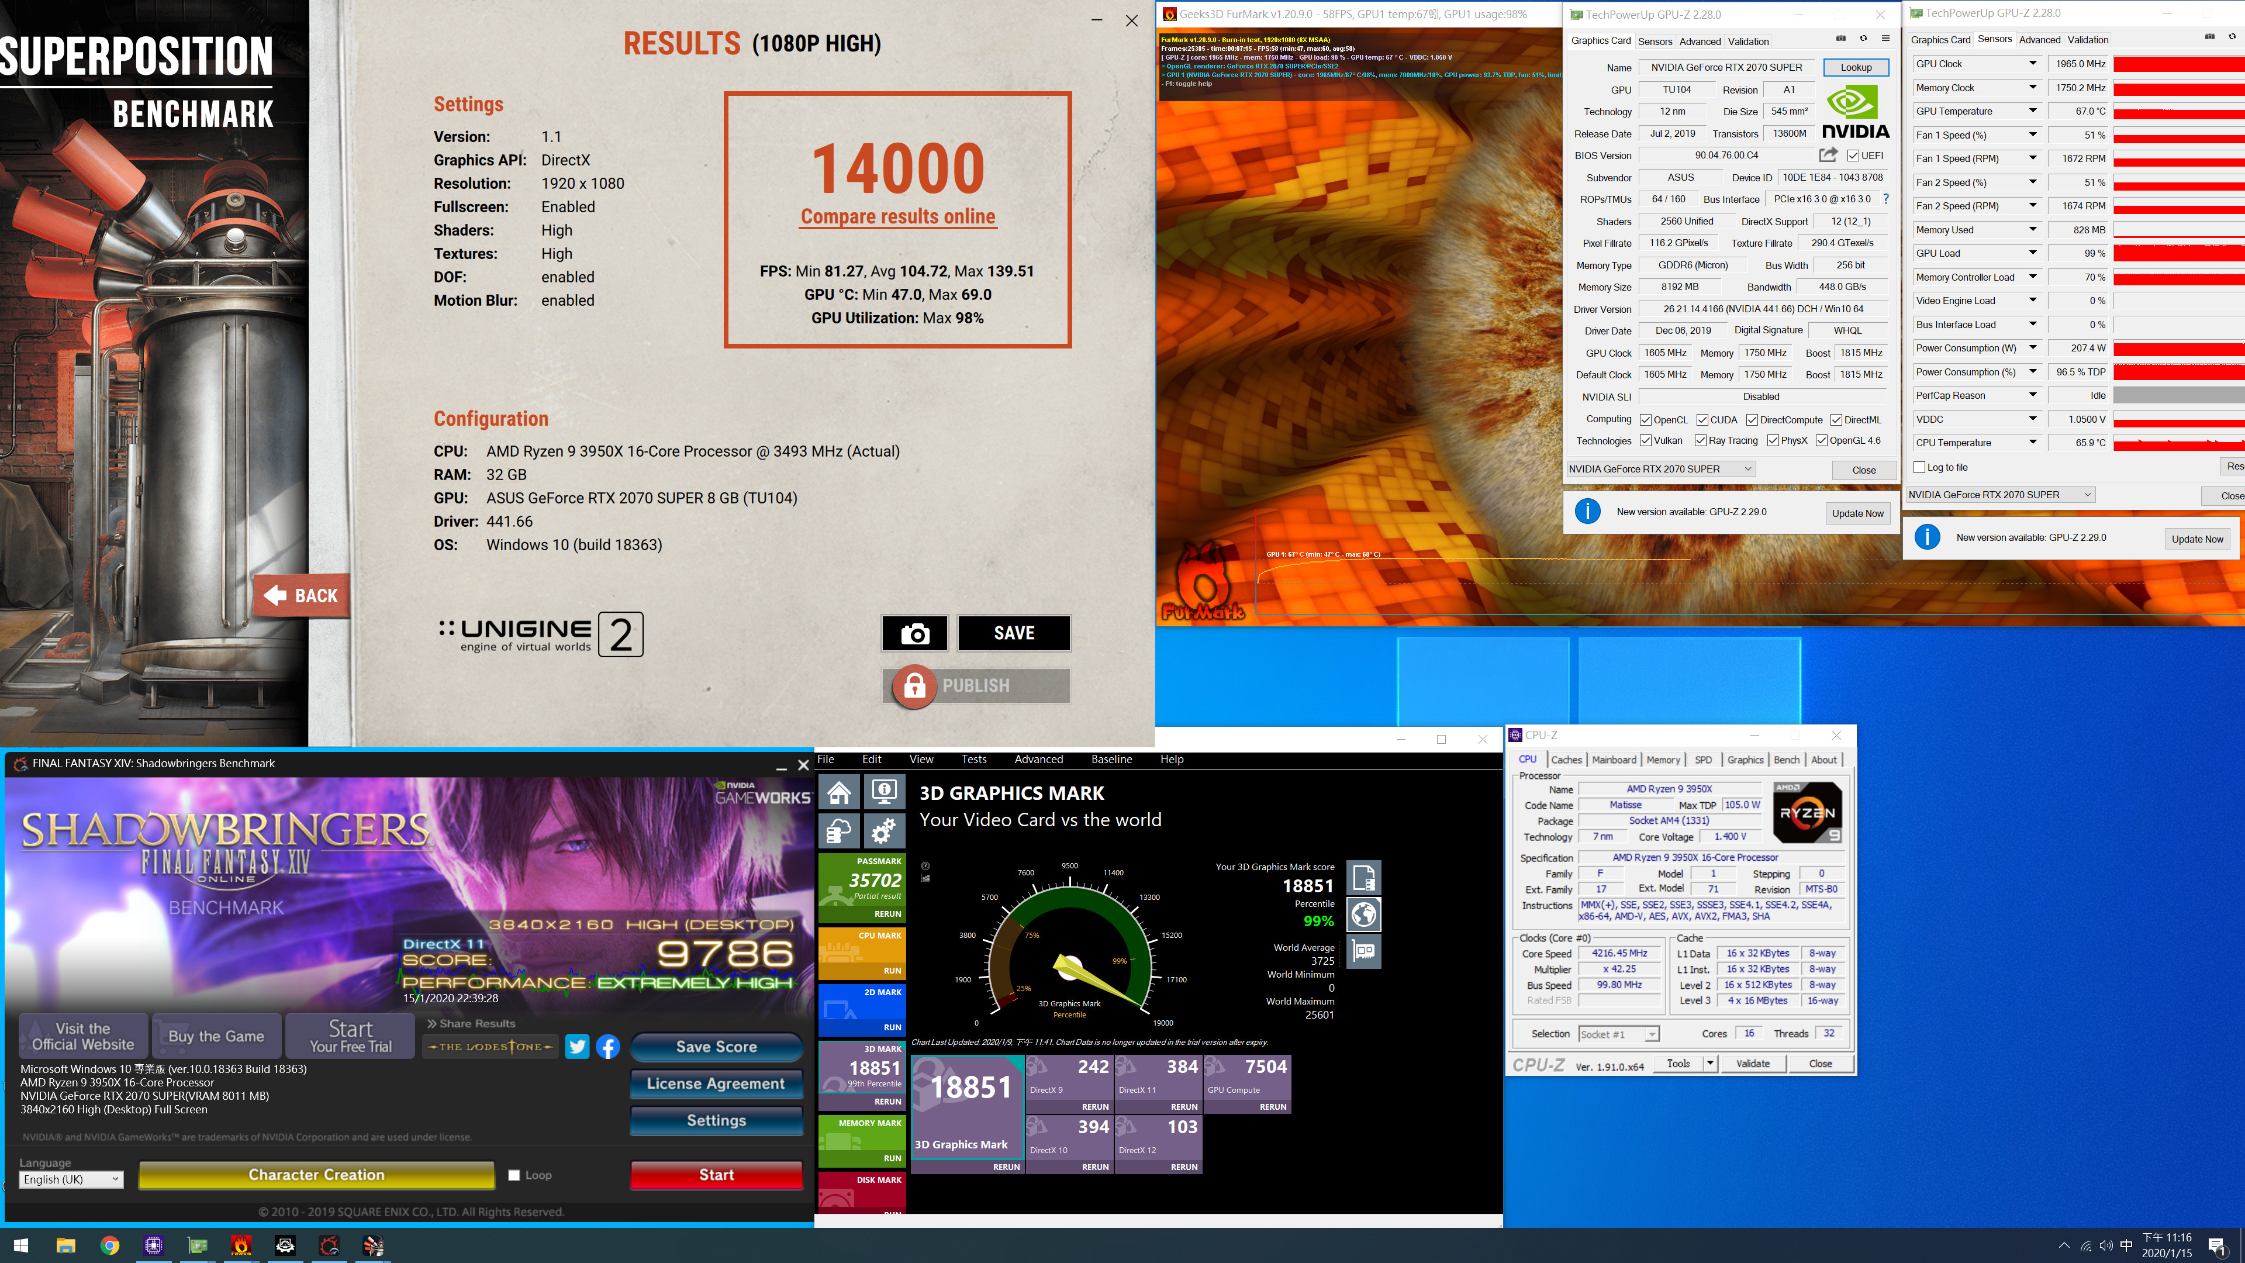2245x1263 pixels.
Task: Open the FFXIV Language English (UK) dropdown
Action: (x=71, y=1179)
